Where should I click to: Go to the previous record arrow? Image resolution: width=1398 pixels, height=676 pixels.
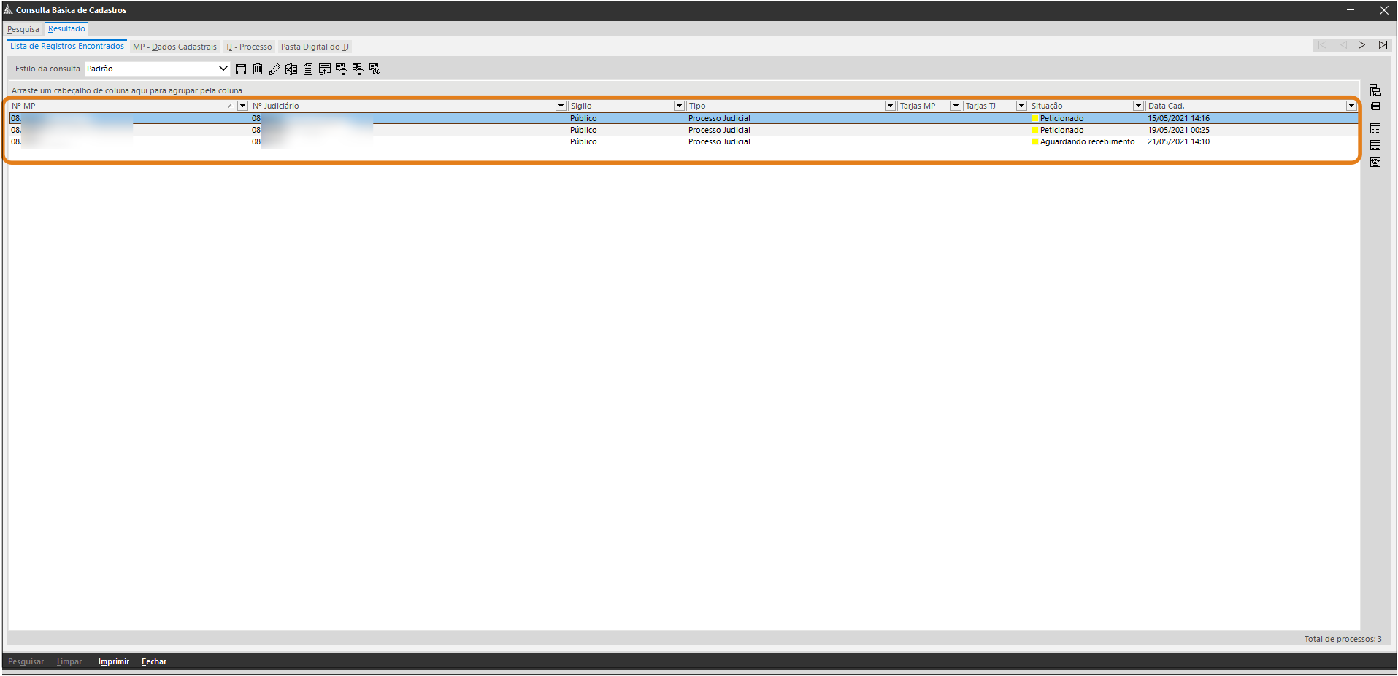[1343, 45]
